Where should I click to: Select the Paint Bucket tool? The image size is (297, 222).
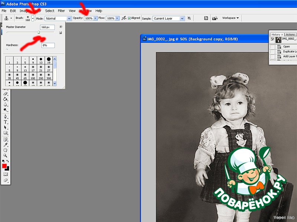pos(6,99)
